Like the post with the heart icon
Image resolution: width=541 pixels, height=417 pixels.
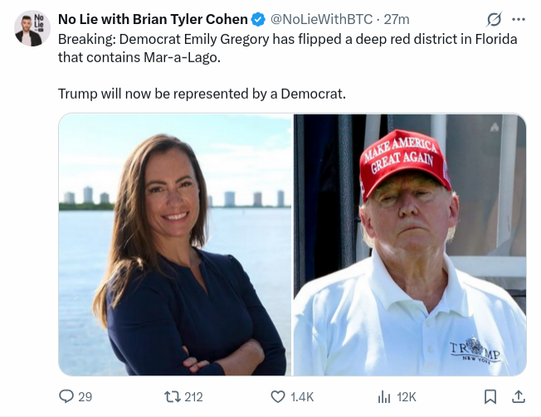coord(278,397)
